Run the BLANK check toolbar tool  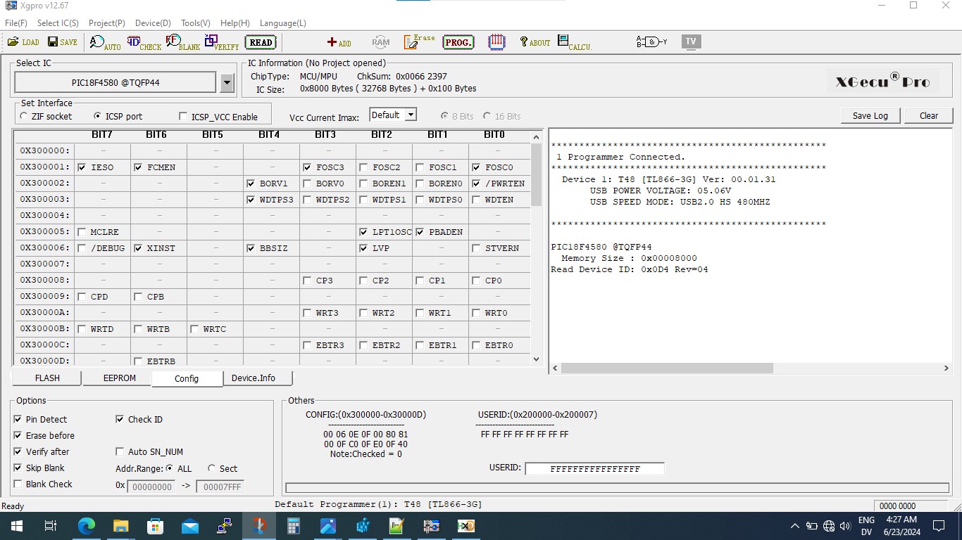click(x=183, y=43)
